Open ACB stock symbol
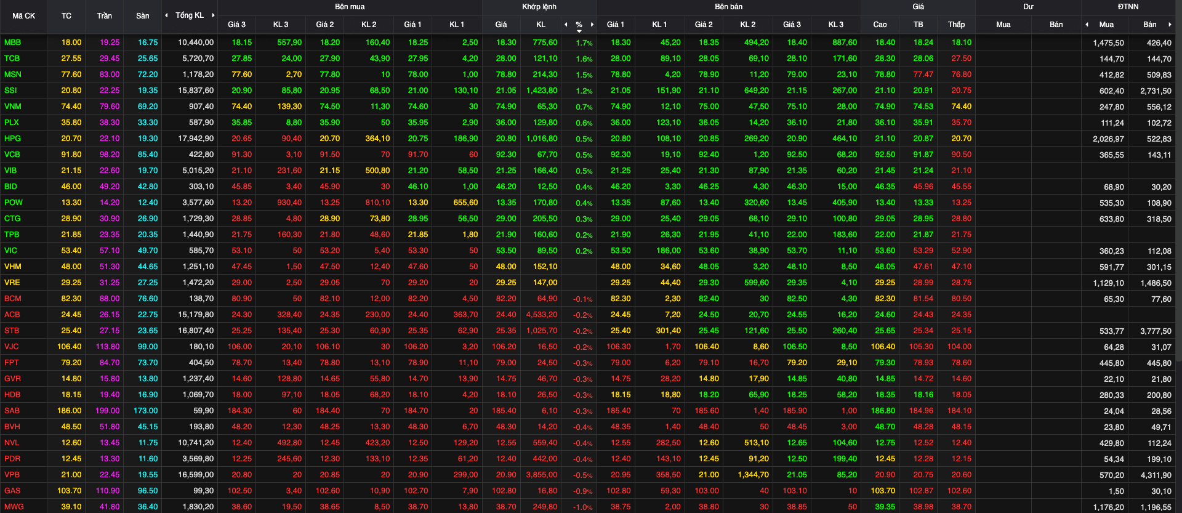 [12, 315]
